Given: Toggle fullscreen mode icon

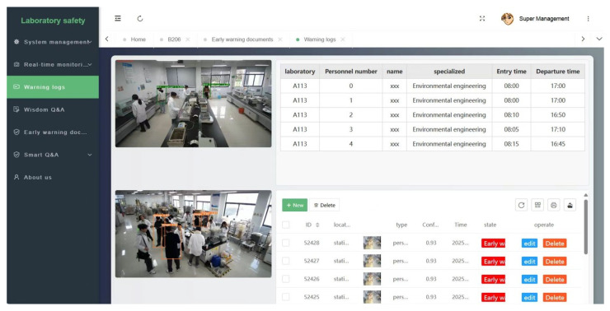Looking at the screenshot, I should (x=482, y=18).
